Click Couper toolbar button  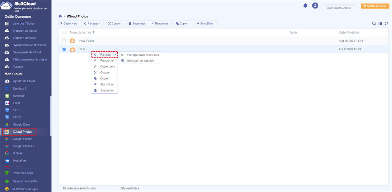click(x=114, y=24)
